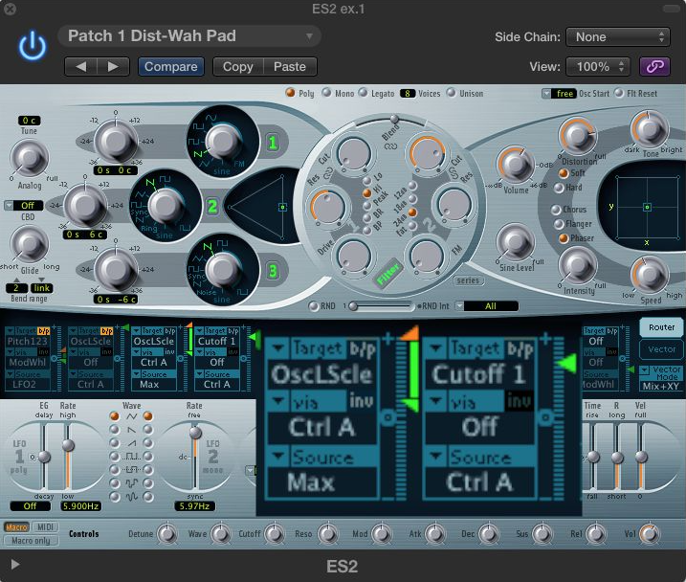Select Hard distortion type
This screenshot has width=686, height=582.
tap(559, 189)
